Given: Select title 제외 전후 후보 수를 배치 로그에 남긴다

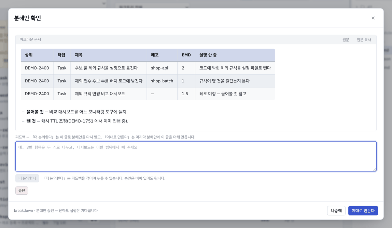Looking at the screenshot, I should [x=109, y=81].
